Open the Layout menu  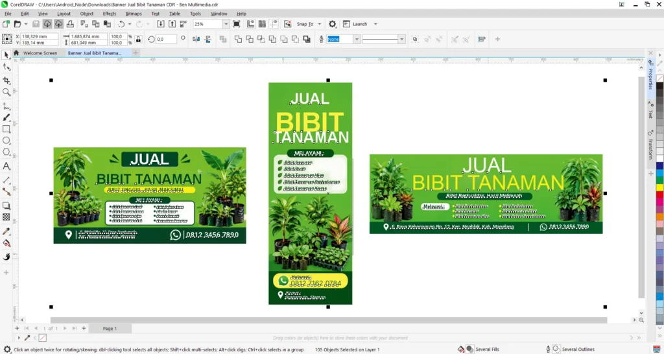point(64,14)
